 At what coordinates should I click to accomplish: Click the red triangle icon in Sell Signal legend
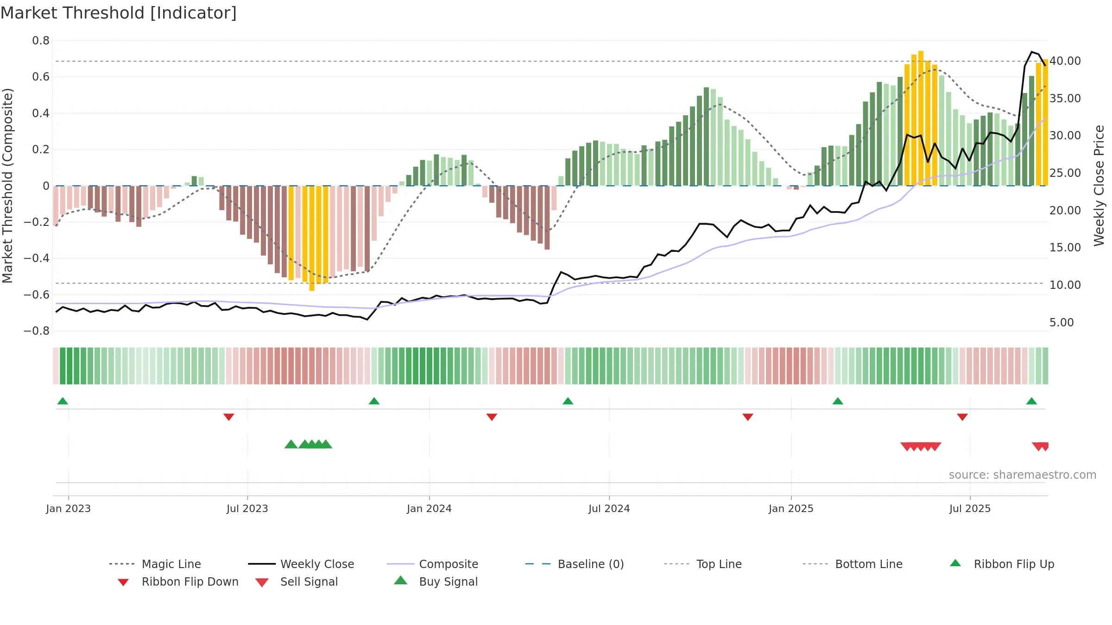262,582
